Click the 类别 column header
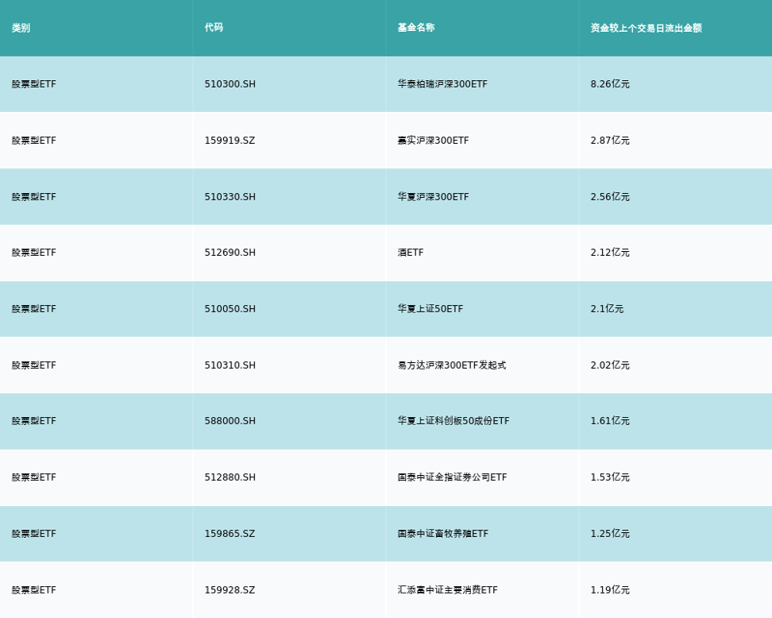This screenshot has height=618, width=772. [x=20, y=28]
